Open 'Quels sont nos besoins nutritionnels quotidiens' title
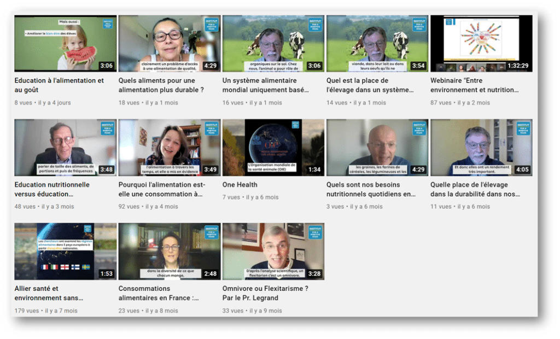The height and width of the screenshot is (339, 560). point(371,189)
